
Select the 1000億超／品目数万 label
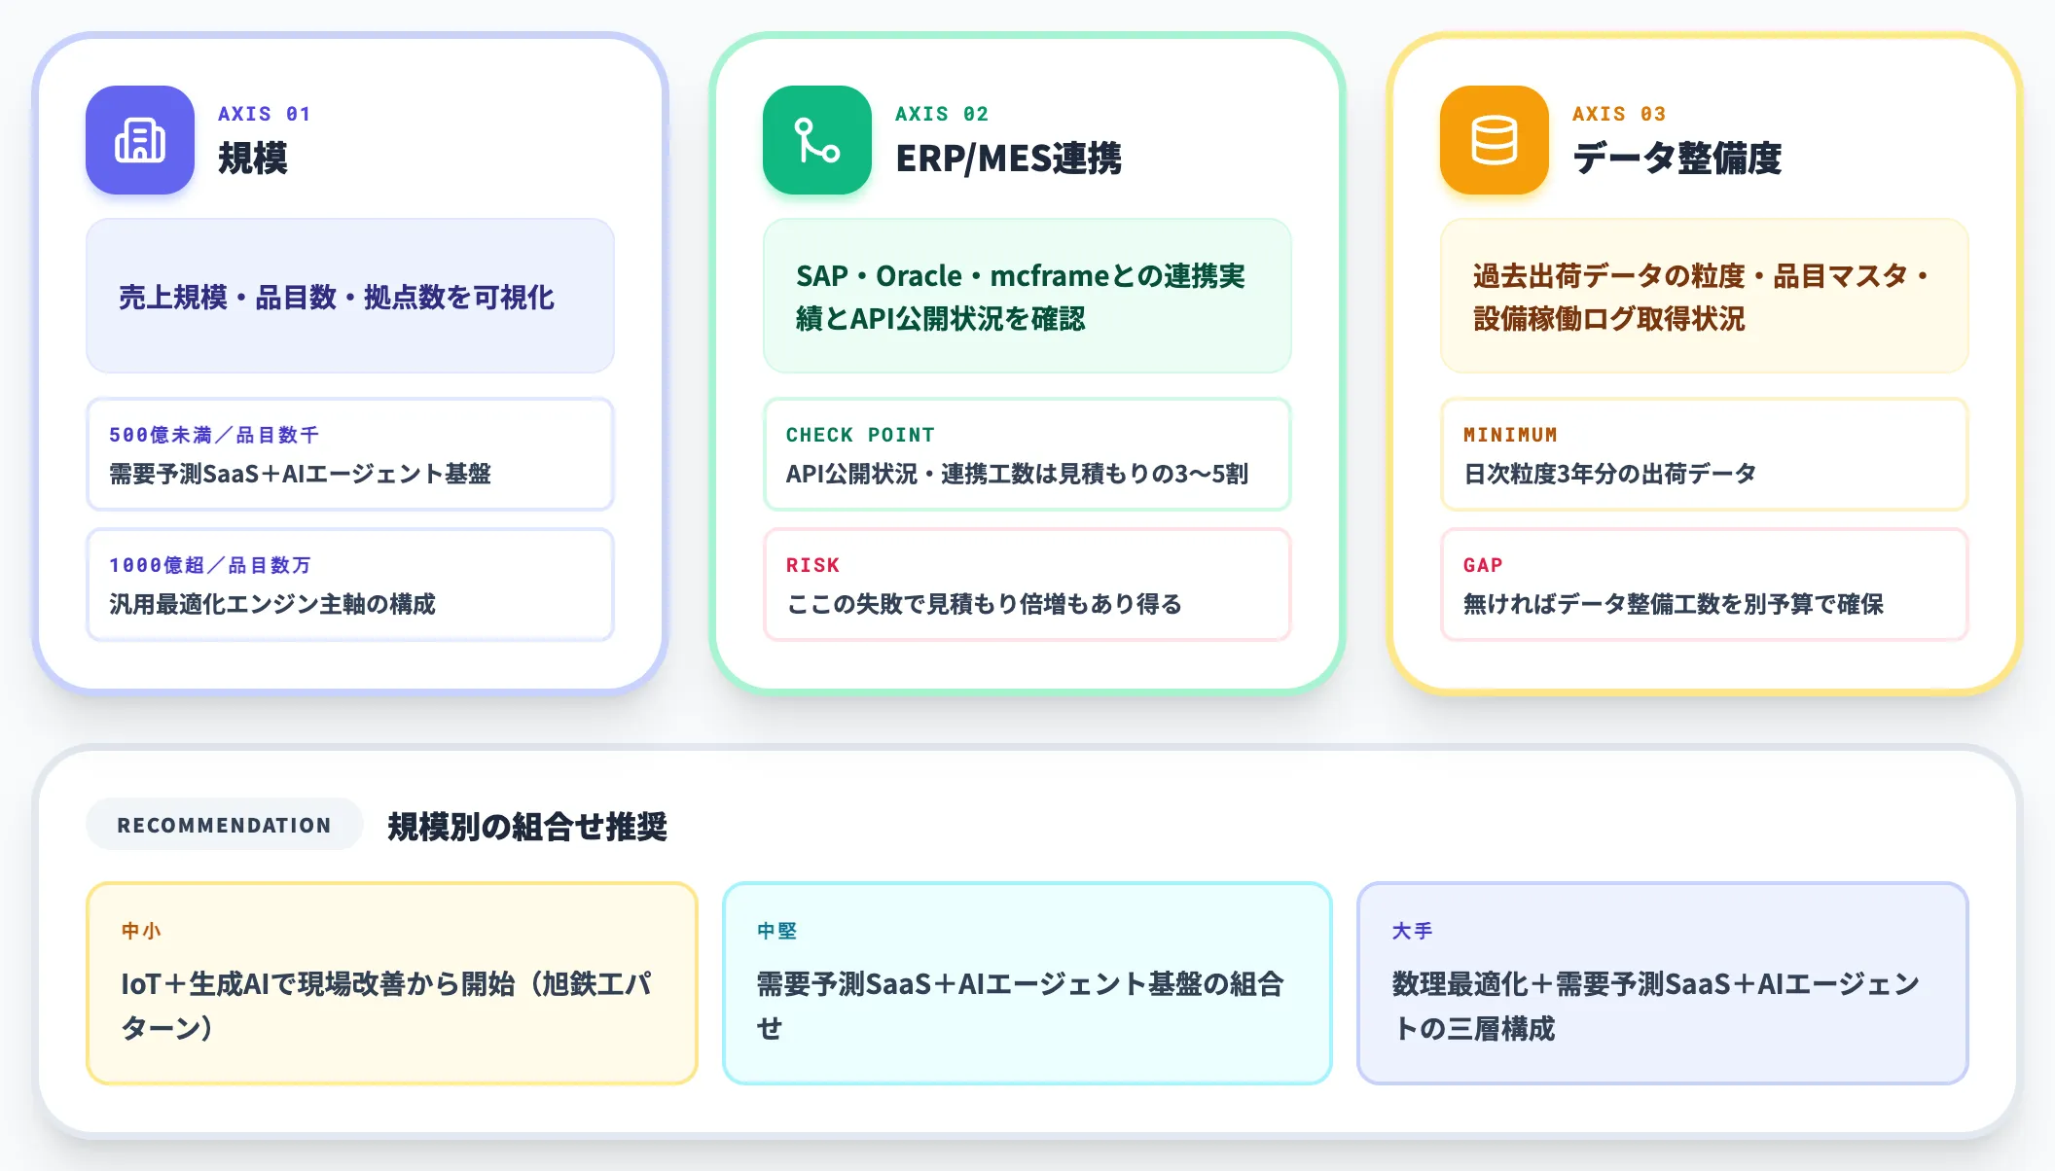(x=209, y=565)
